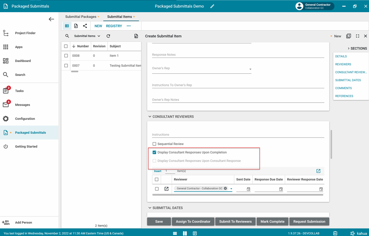Click the pencil edit icon near title
The image size is (369, 236).
(212, 6)
